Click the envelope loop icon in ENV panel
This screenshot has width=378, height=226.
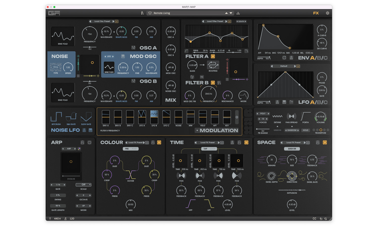click(x=284, y=58)
